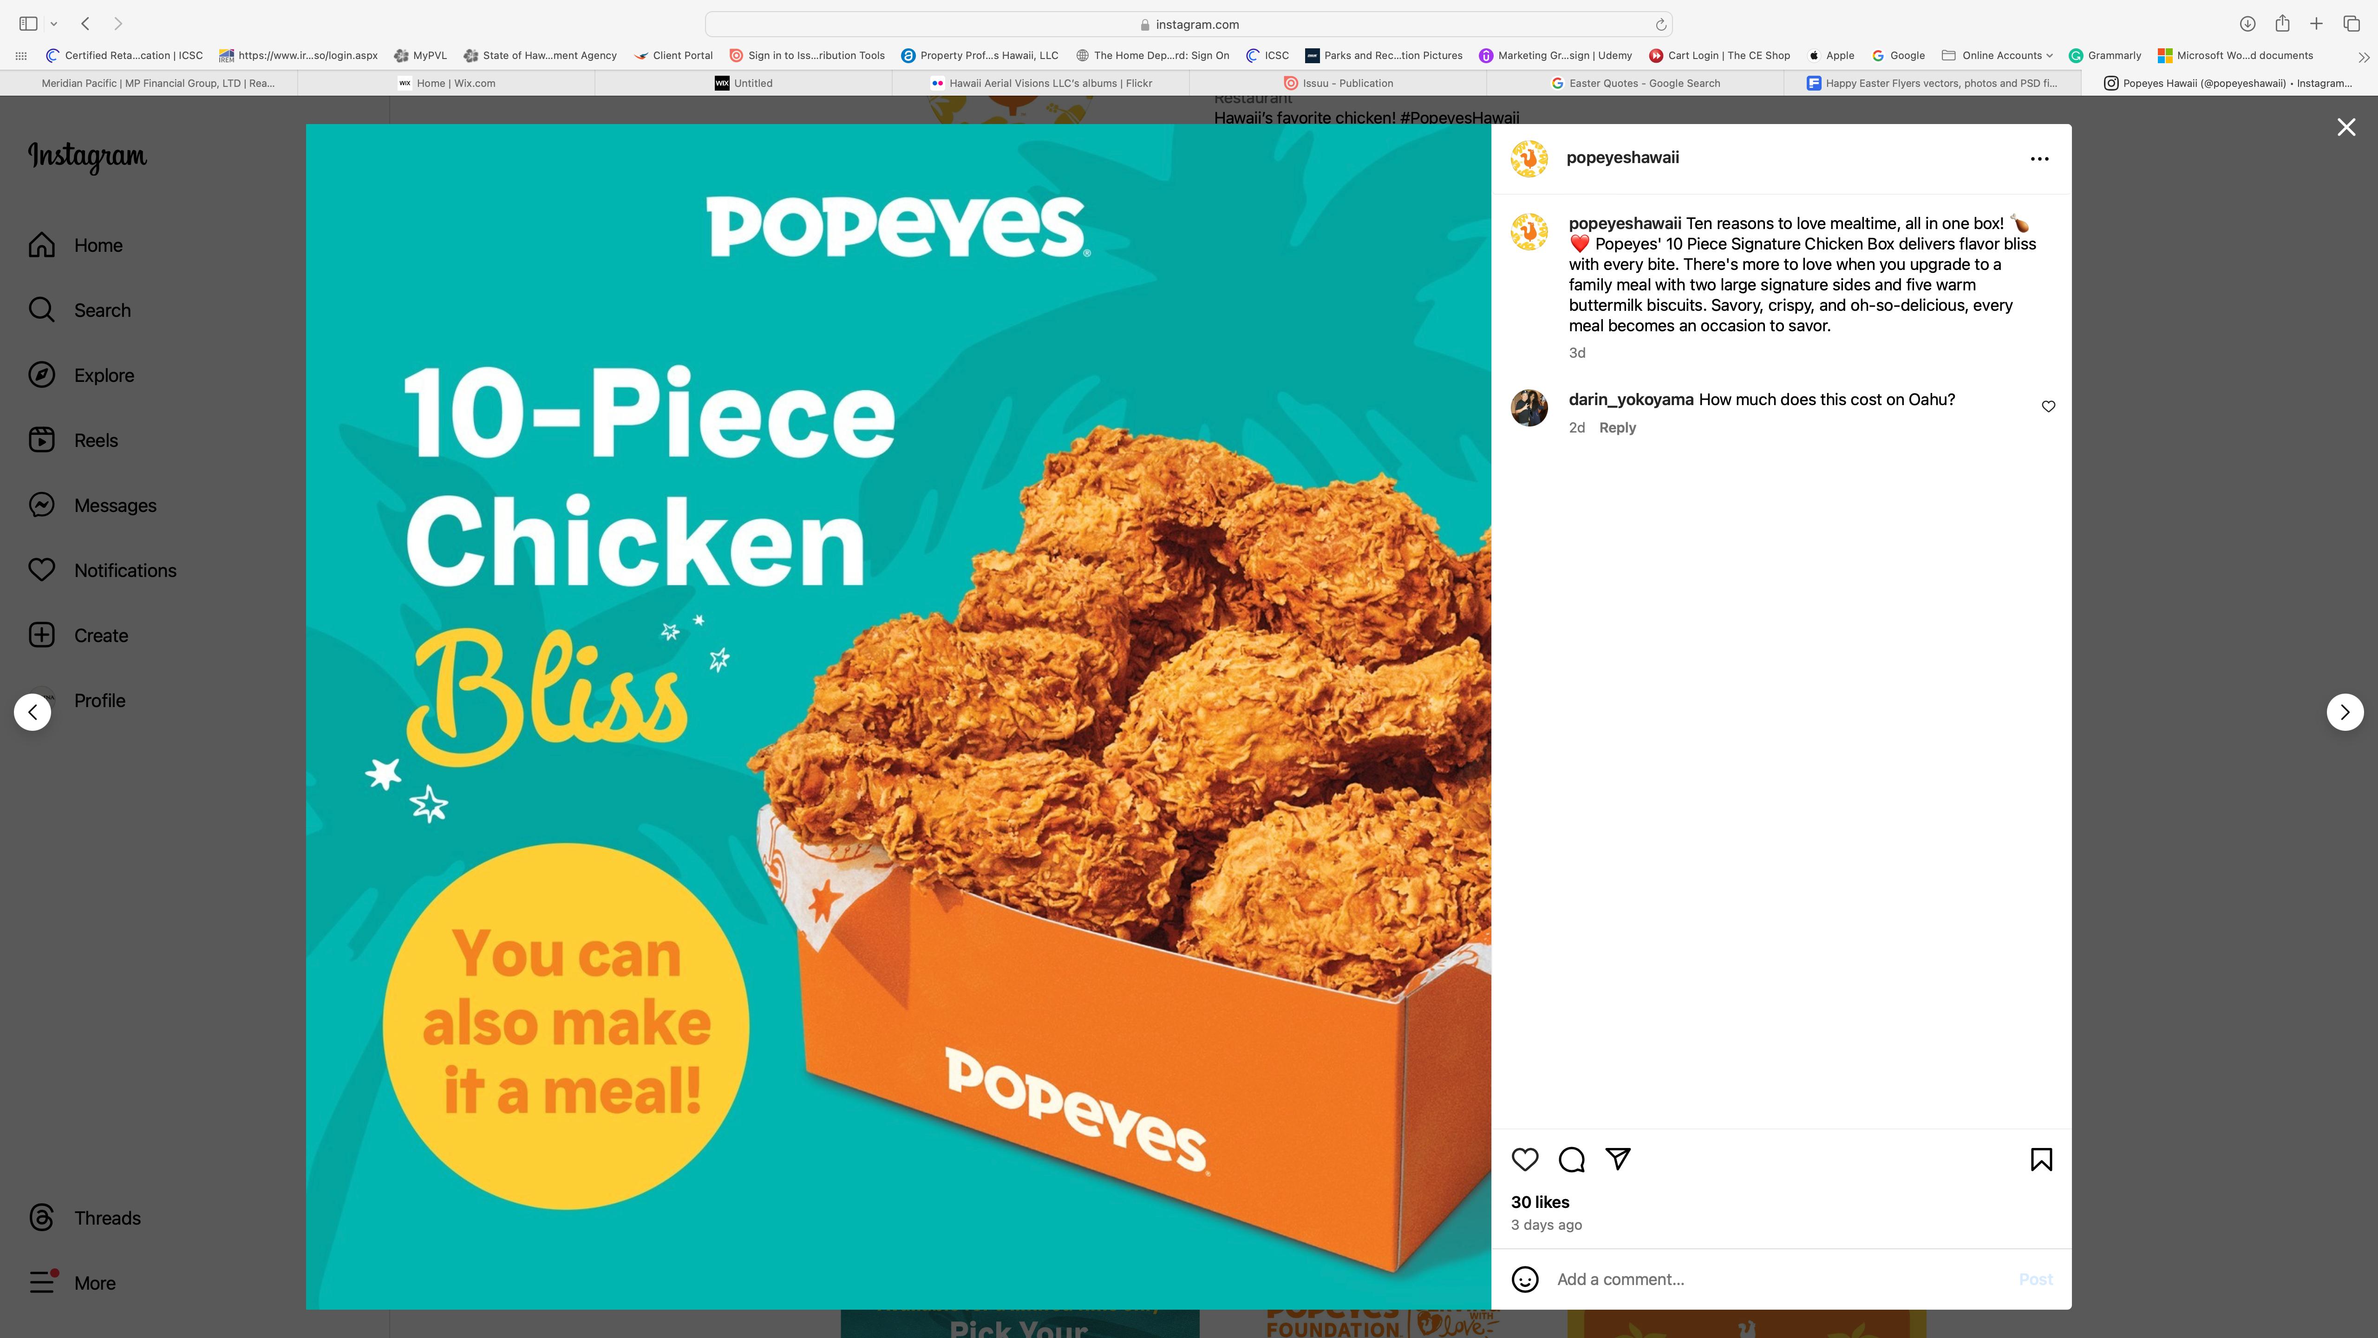This screenshot has width=2378, height=1338.
Task: Reload page in Safari address bar
Action: (x=1660, y=25)
